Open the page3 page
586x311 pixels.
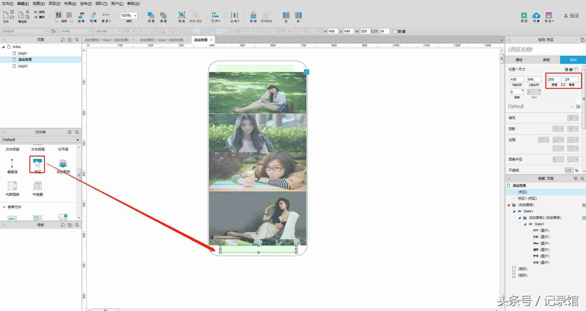pyautogui.click(x=23, y=66)
